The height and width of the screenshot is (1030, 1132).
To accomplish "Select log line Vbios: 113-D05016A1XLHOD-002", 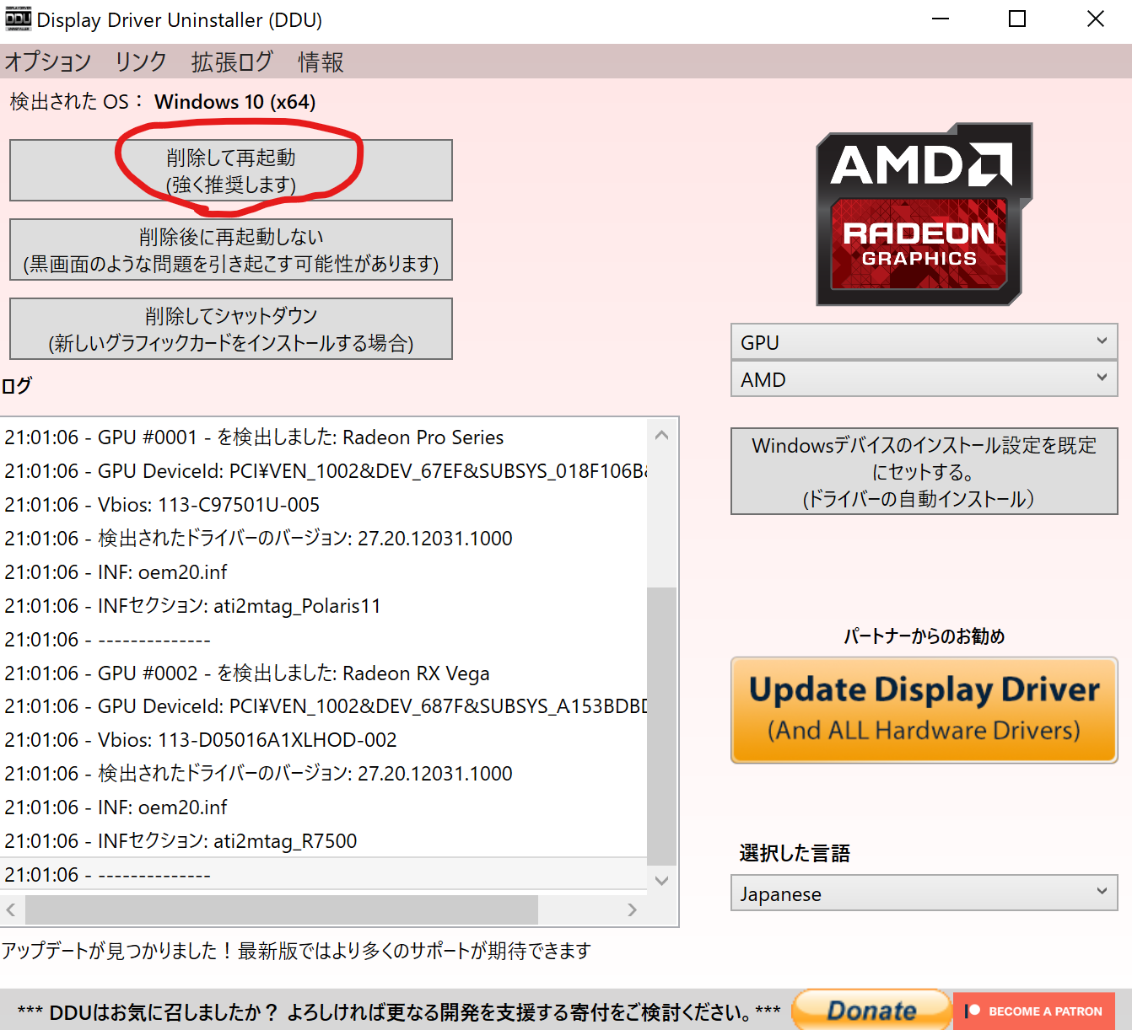I will tap(324, 740).
